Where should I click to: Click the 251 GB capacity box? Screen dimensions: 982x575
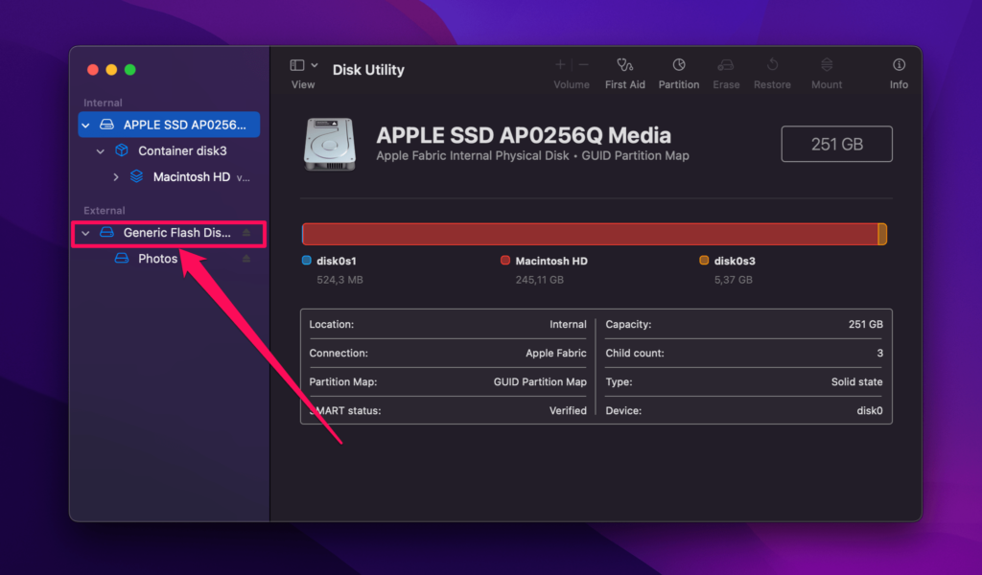click(836, 144)
